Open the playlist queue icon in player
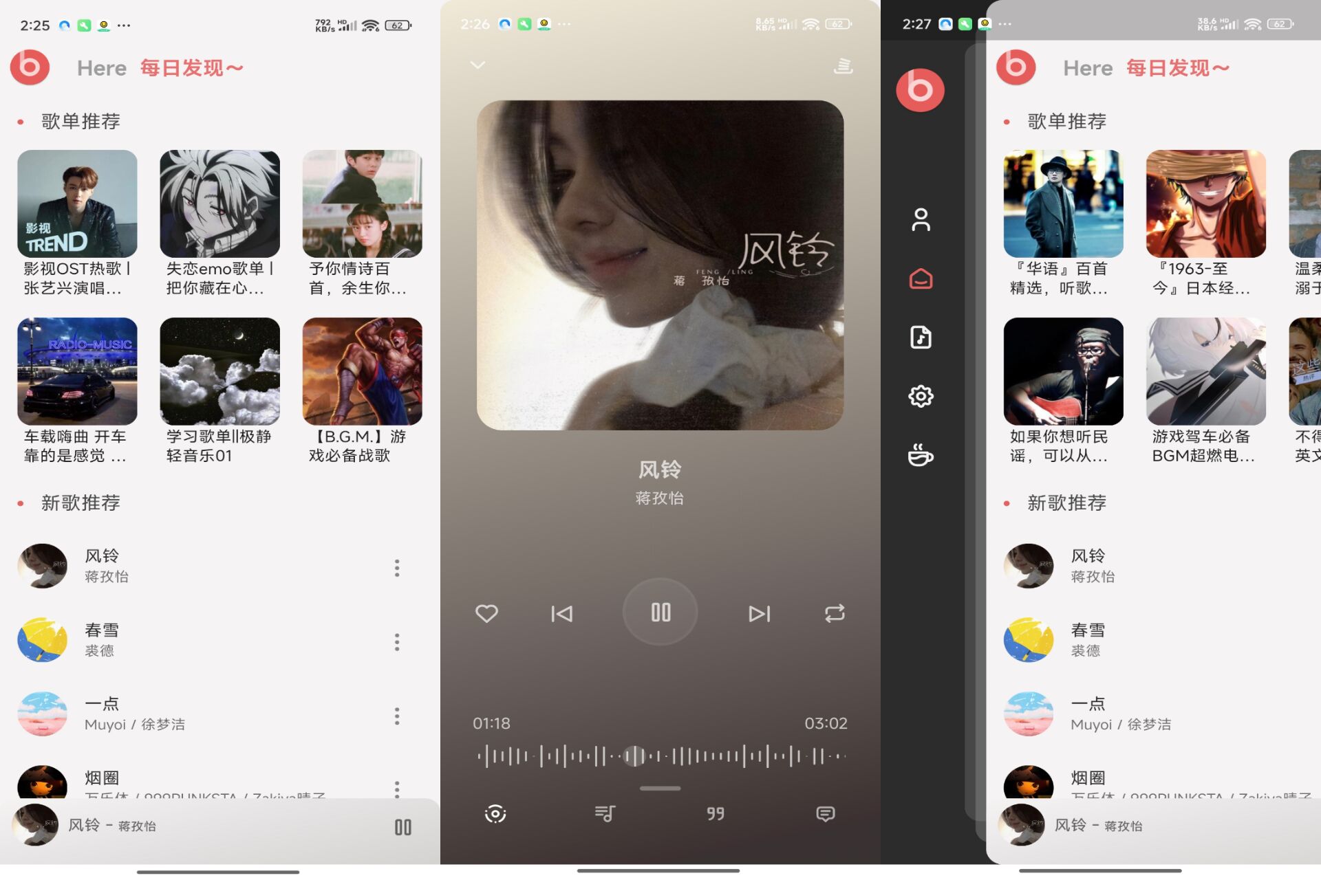Viewport: 1321px width, 880px height. (843, 66)
